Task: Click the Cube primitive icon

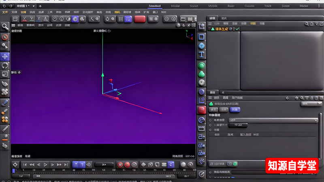Action: click(201, 46)
